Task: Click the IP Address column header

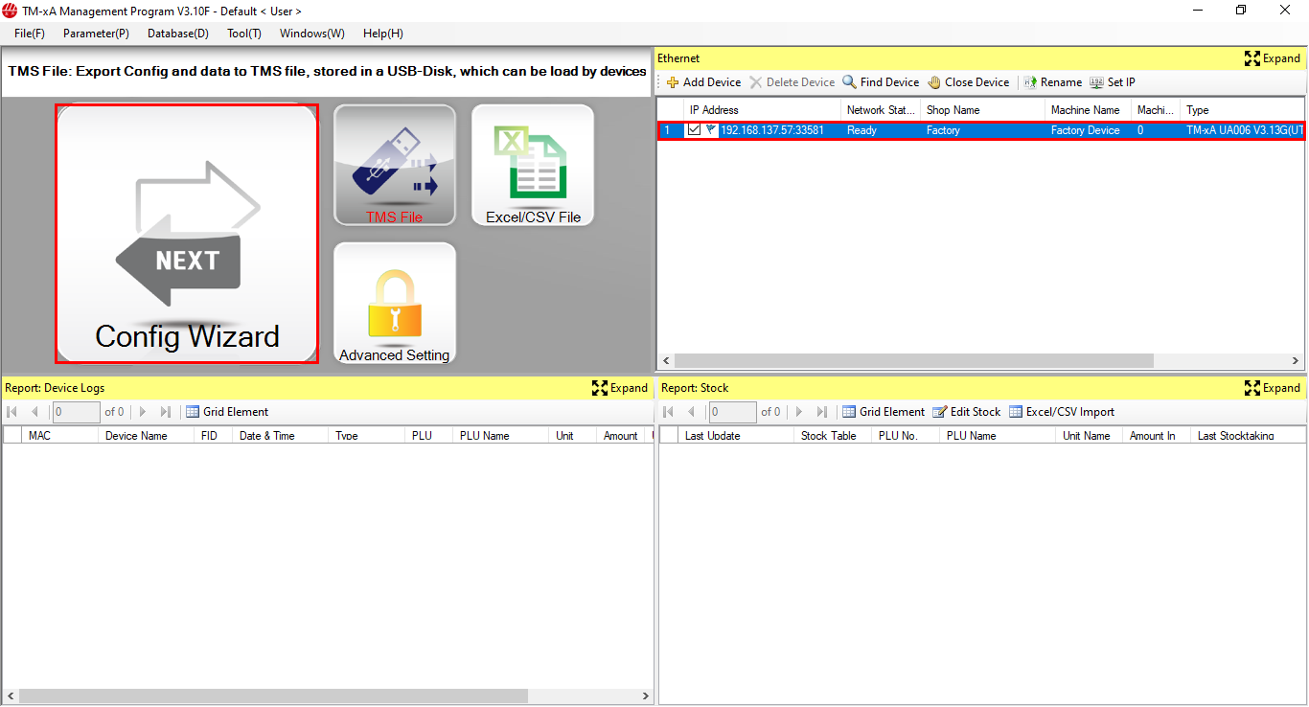Action: coord(762,110)
